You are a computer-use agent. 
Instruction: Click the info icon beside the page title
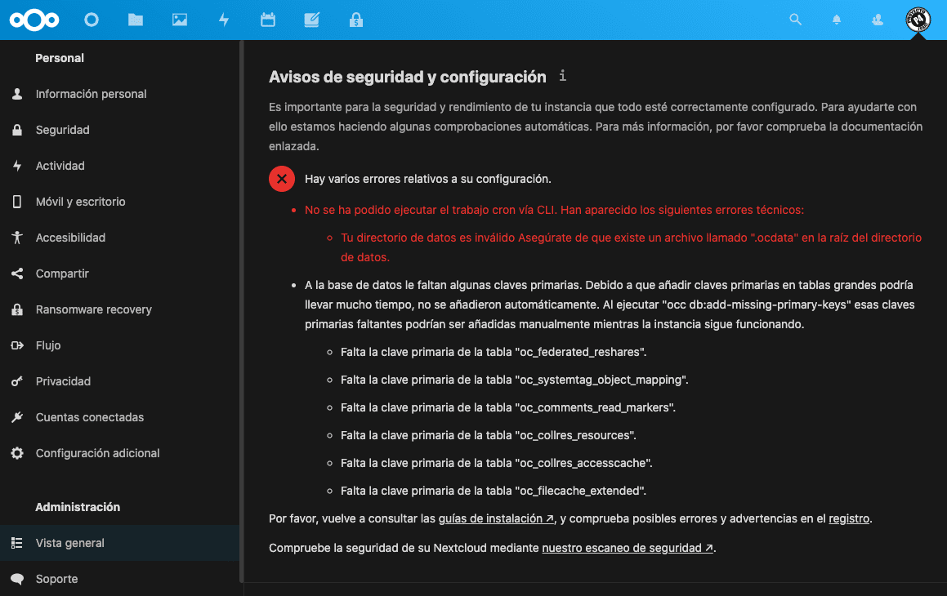click(562, 76)
